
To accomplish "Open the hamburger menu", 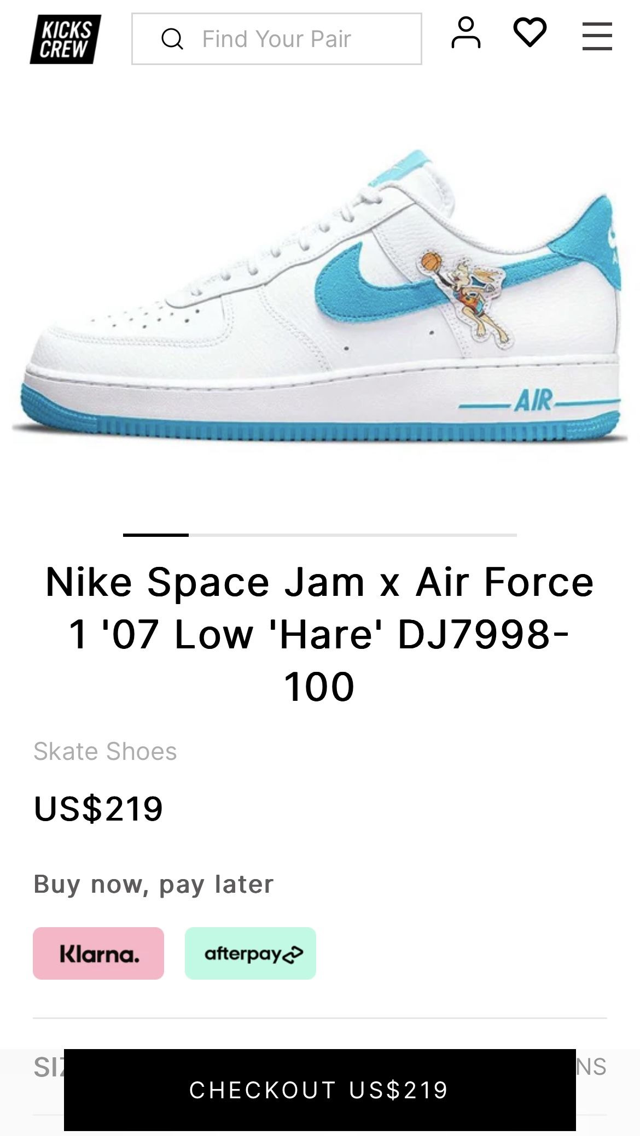I will tap(597, 36).
